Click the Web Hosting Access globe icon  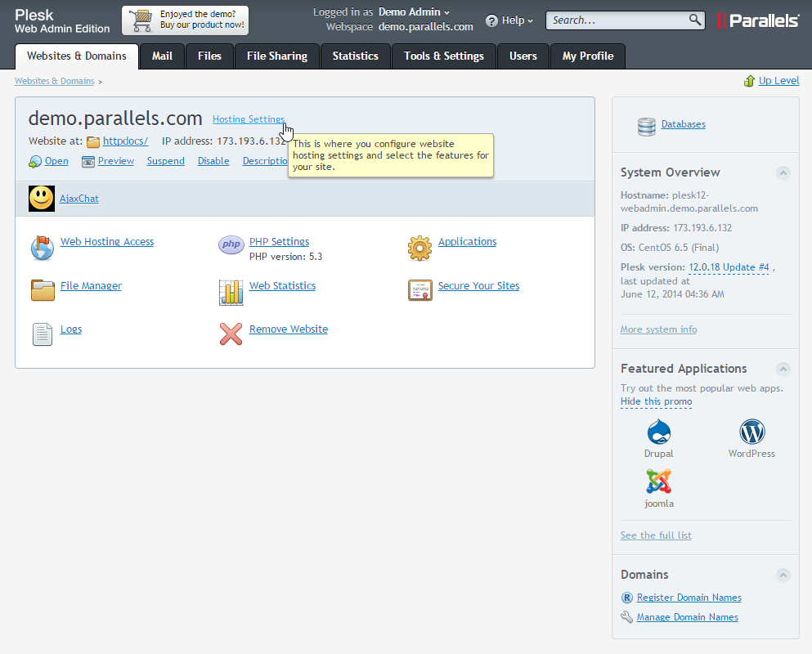pyautogui.click(x=43, y=248)
